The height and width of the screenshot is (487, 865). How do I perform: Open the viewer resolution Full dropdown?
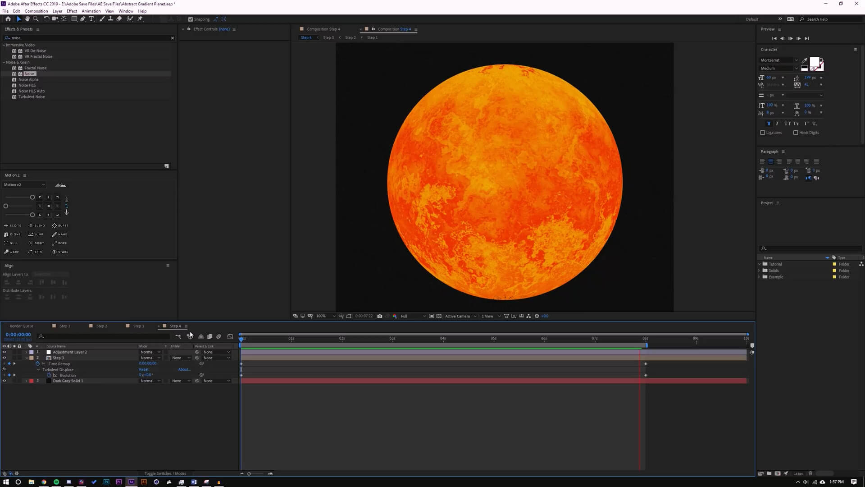pos(413,316)
